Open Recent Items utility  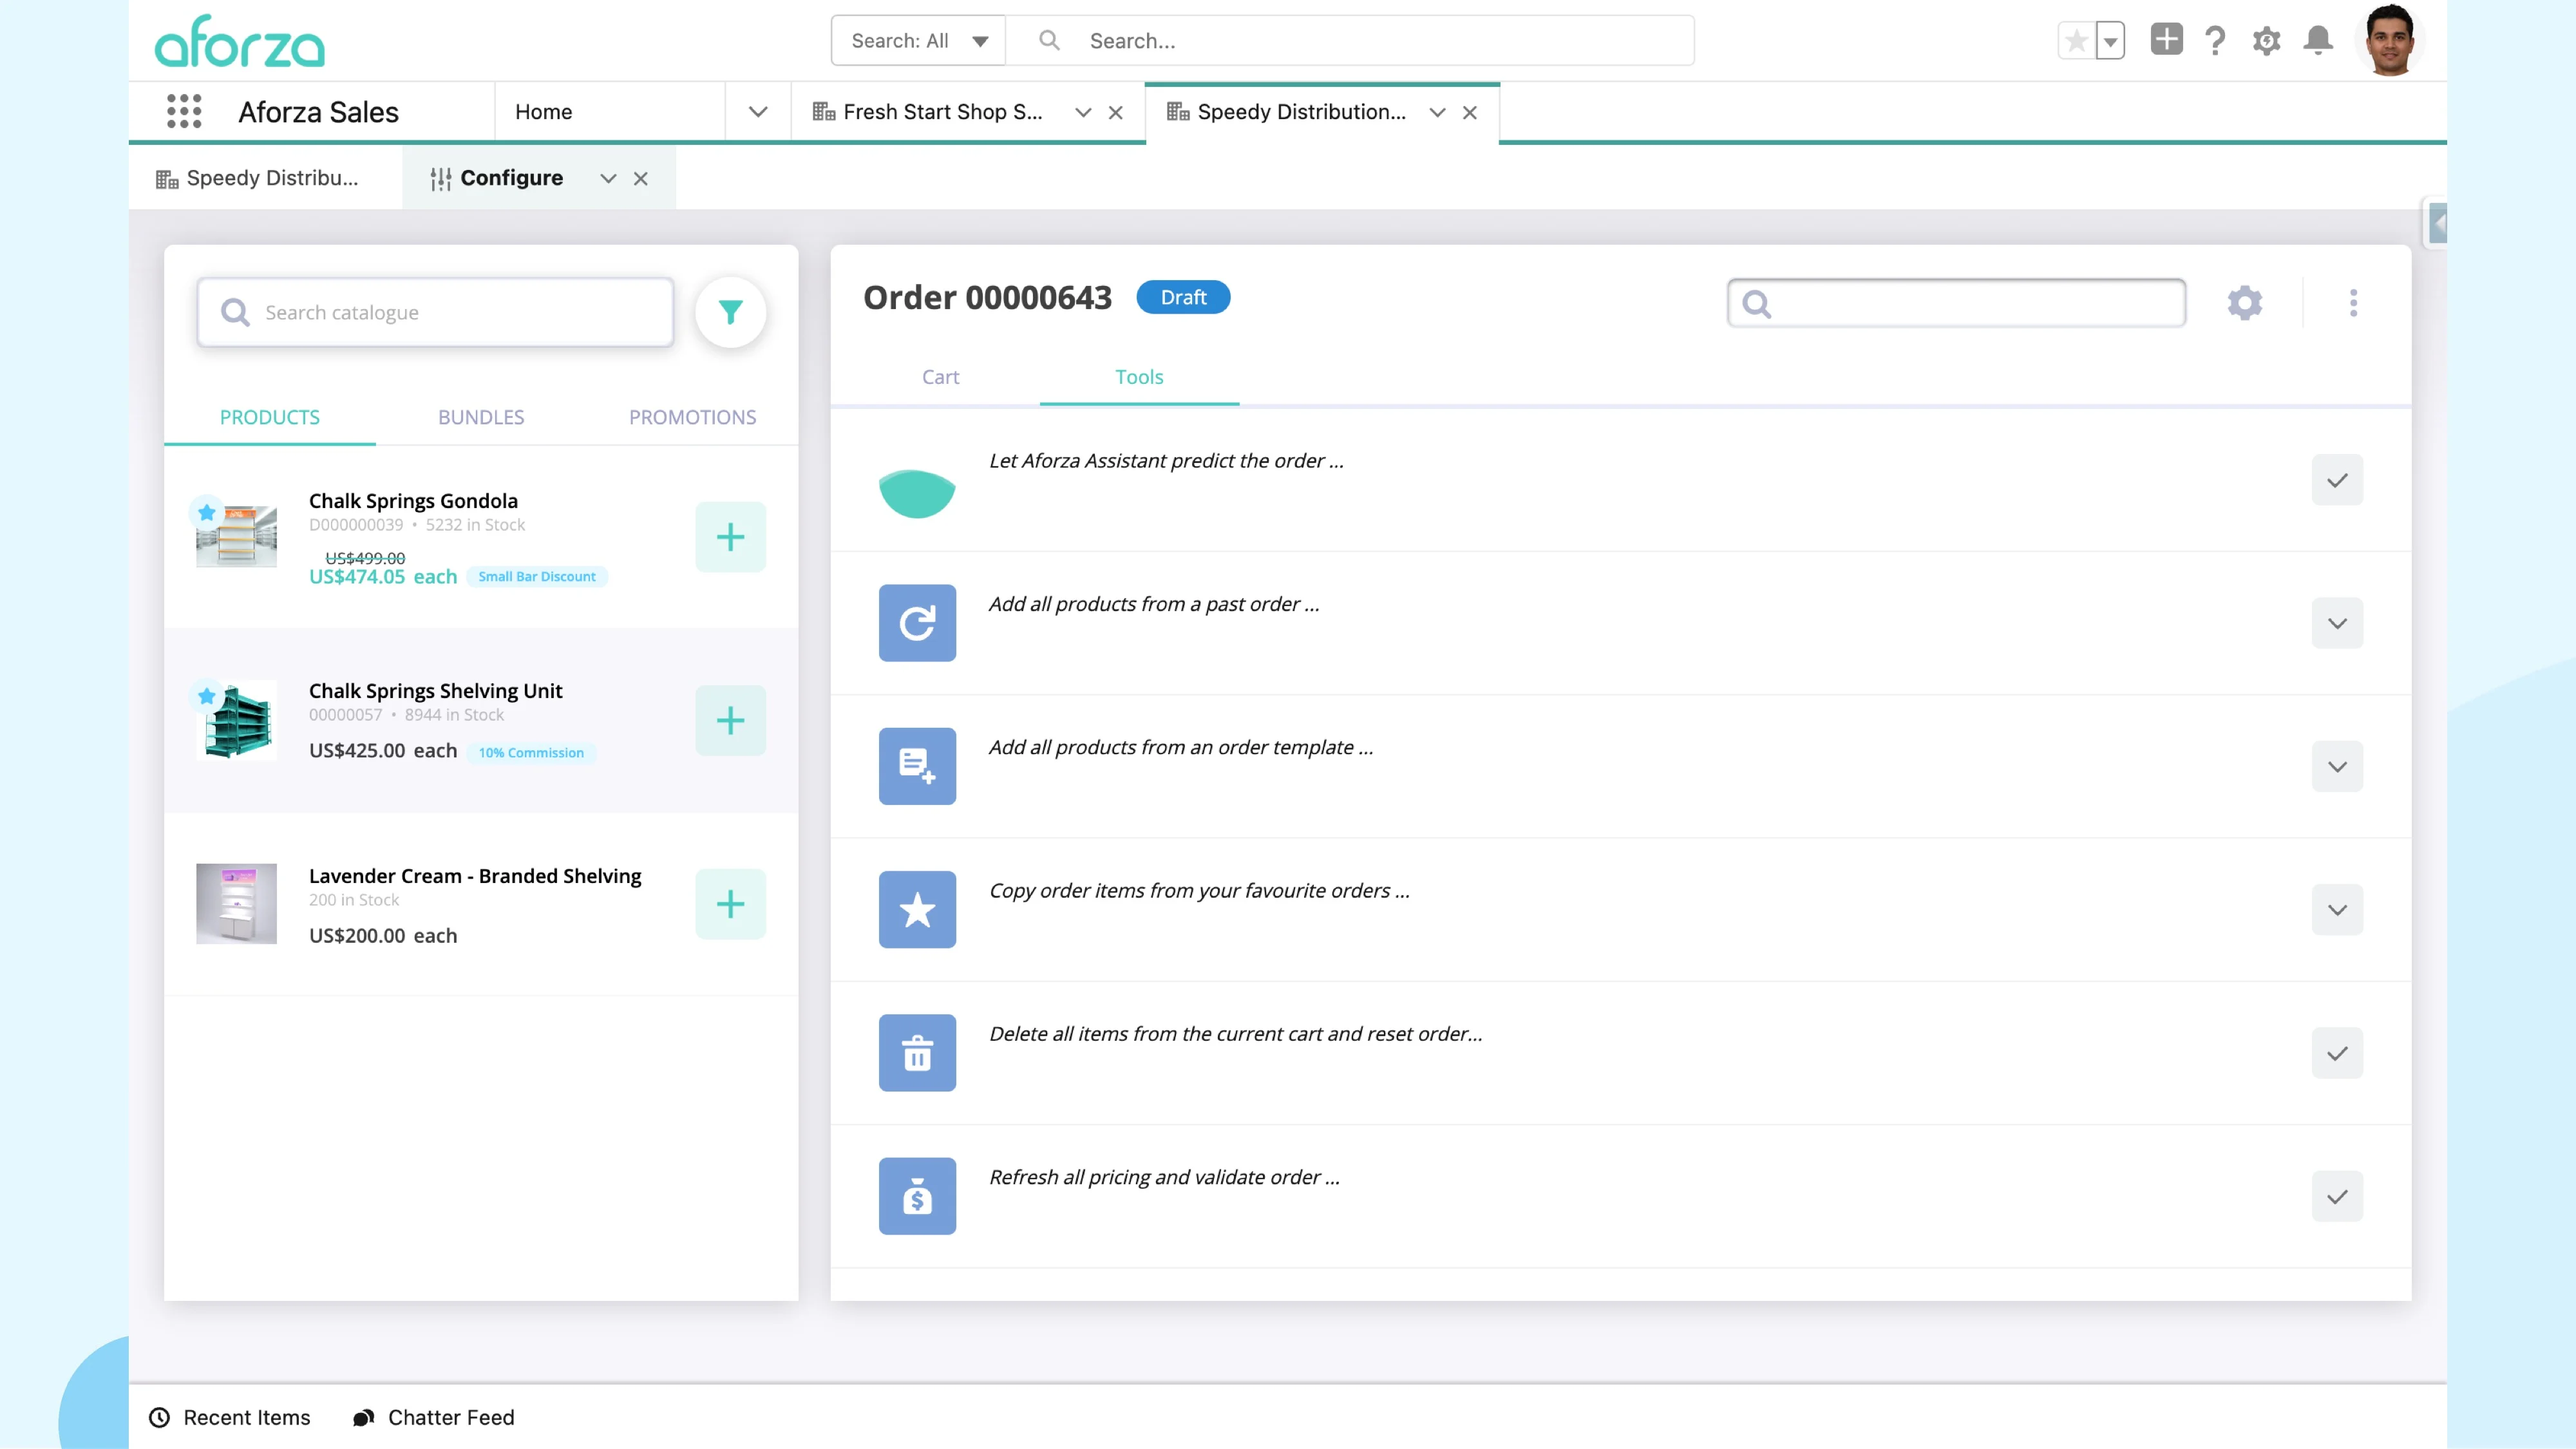pyautogui.click(x=230, y=1417)
